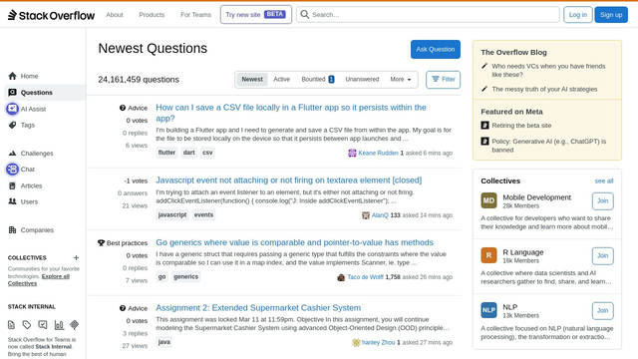Viewport: 638px width, 359px height.
Task: Click the flutter tag
Action: pyautogui.click(x=166, y=153)
